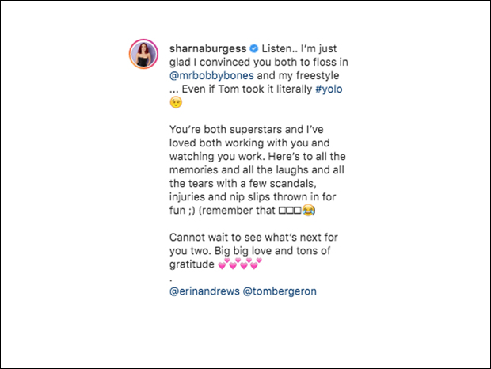Click the crying-laughing emoji
Image resolution: width=491 pixels, height=369 pixels.
[x=308, y=211]
